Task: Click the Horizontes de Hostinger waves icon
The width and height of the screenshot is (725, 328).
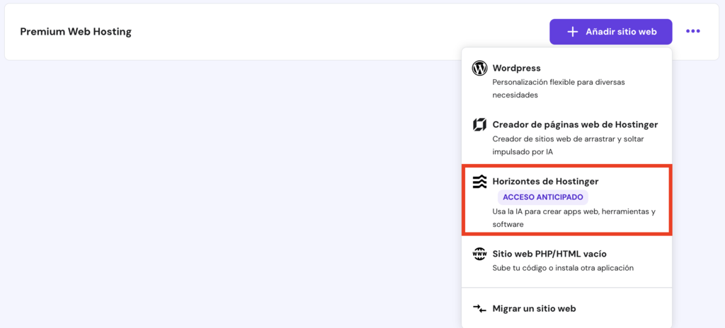Action: point(479,182)
